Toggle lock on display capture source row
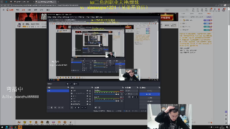This screenshot has width=230, height=129. coord(90,93)
